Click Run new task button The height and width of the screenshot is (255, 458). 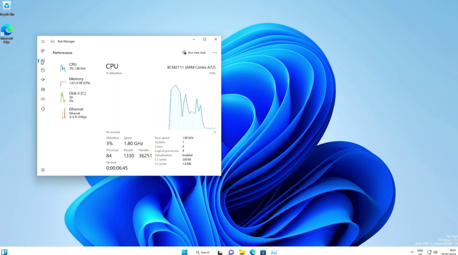(x=194, y=53)
